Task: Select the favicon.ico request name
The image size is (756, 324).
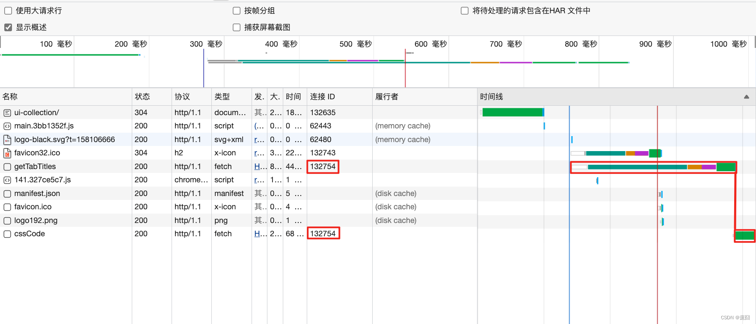Action: pyautogui.click(x=33, y=207)
